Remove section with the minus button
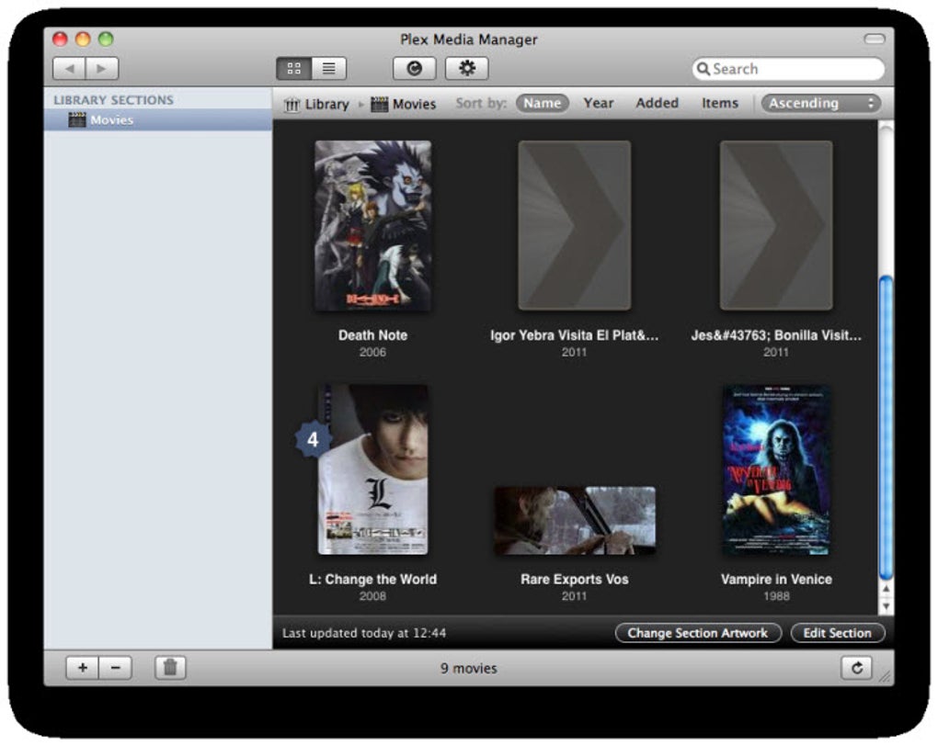 (x=116, y=668)
